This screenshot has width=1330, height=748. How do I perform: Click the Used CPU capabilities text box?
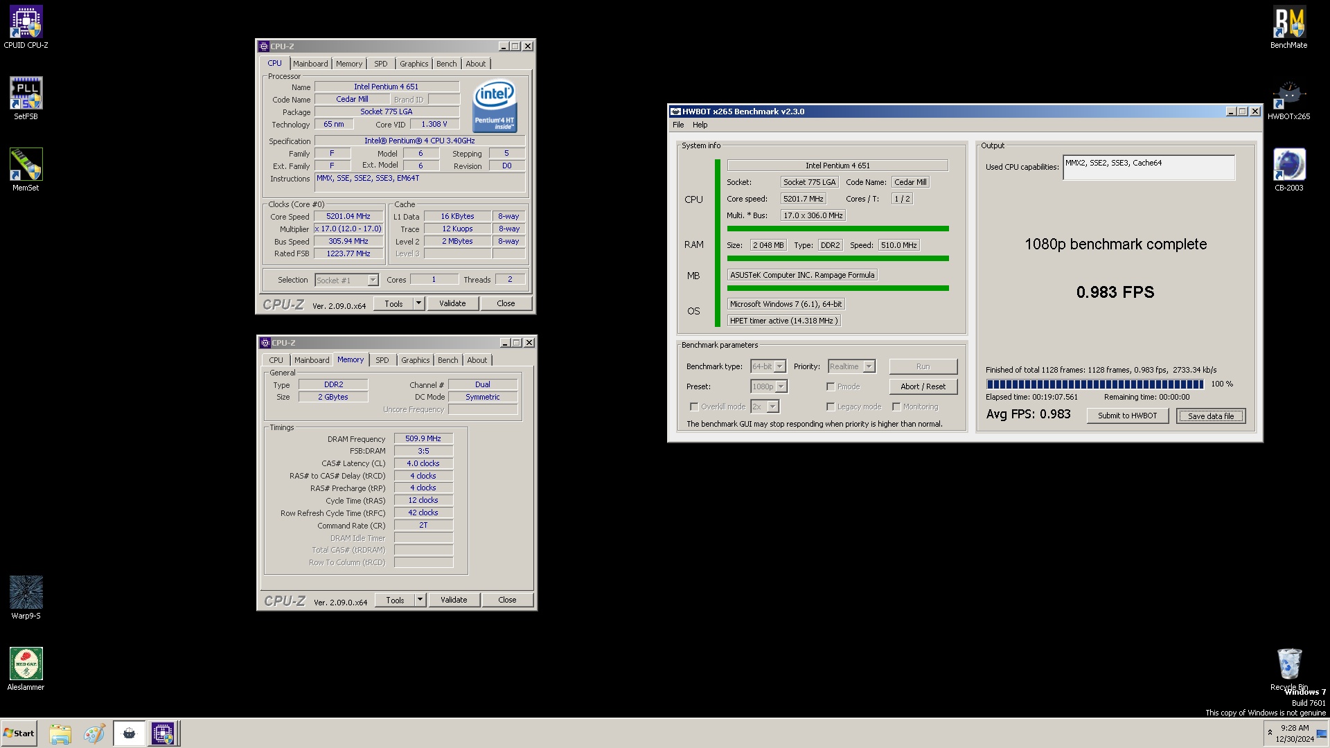coord(1149,167)
